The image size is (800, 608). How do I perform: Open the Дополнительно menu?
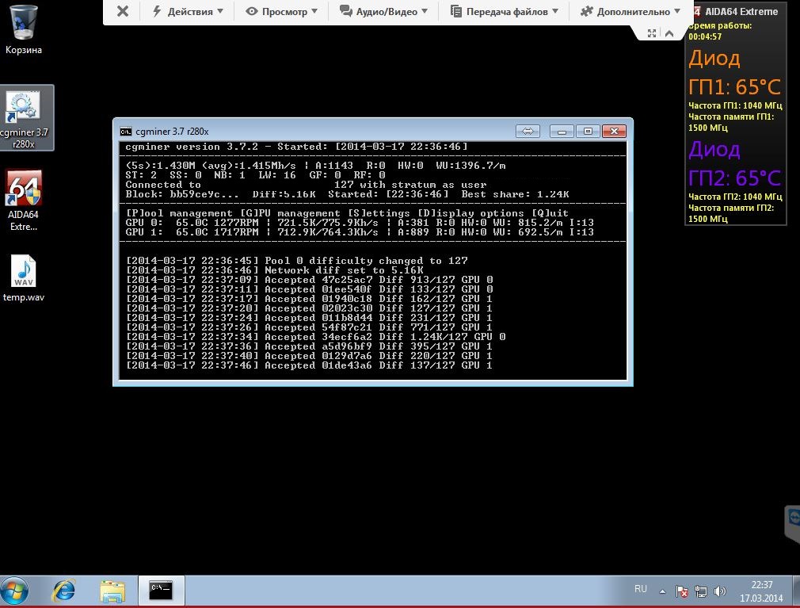[630, 12]
